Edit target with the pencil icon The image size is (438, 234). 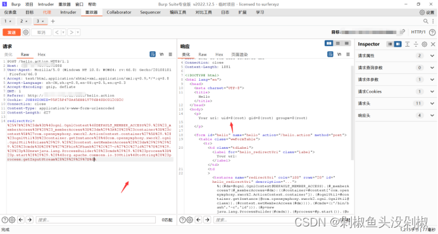[403, 32]
